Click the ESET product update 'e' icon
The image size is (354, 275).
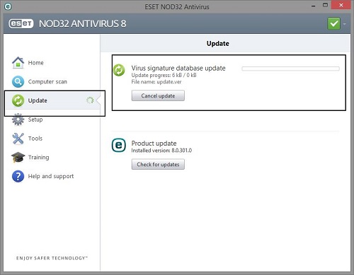119,145
